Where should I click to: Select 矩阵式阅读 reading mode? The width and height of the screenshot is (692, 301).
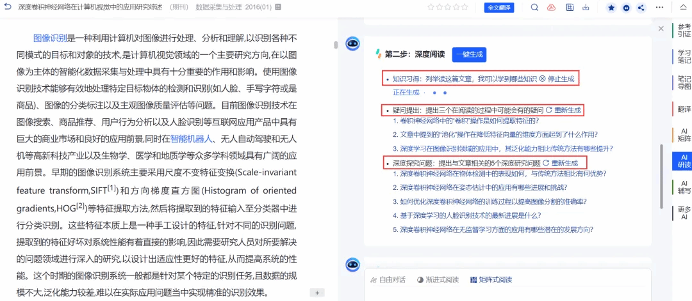point(491,280)
